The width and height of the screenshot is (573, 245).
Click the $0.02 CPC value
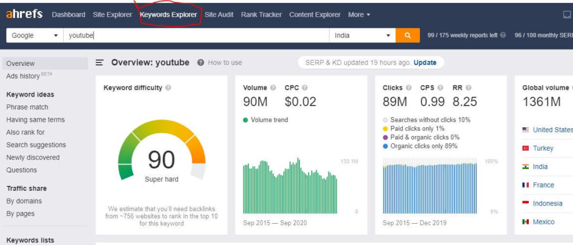tap(300, 102)
